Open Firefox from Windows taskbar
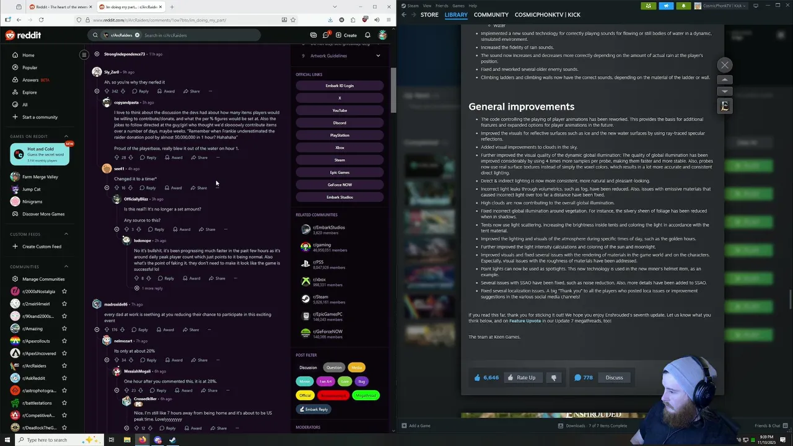Screen dimensions: 793x446 tap(142, 440)
